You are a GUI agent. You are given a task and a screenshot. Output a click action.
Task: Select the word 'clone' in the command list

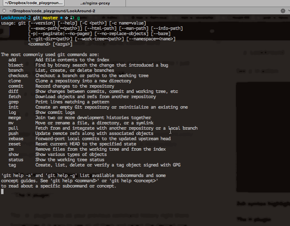[x=14, y=81]
